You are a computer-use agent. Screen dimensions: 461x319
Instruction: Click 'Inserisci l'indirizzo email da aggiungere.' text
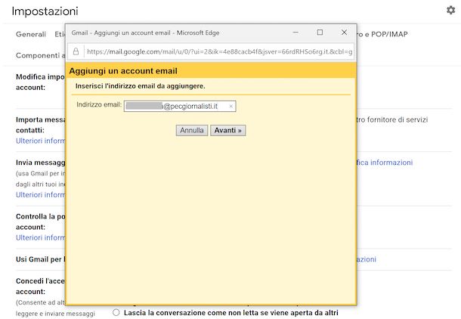(x=141, y=86)
